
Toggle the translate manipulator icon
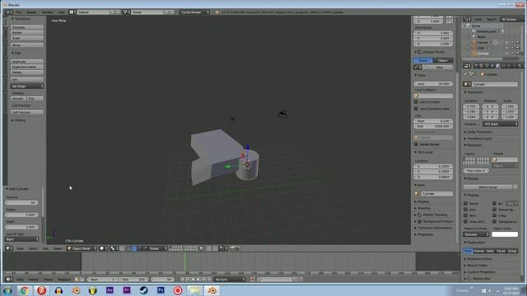point(133,248)
